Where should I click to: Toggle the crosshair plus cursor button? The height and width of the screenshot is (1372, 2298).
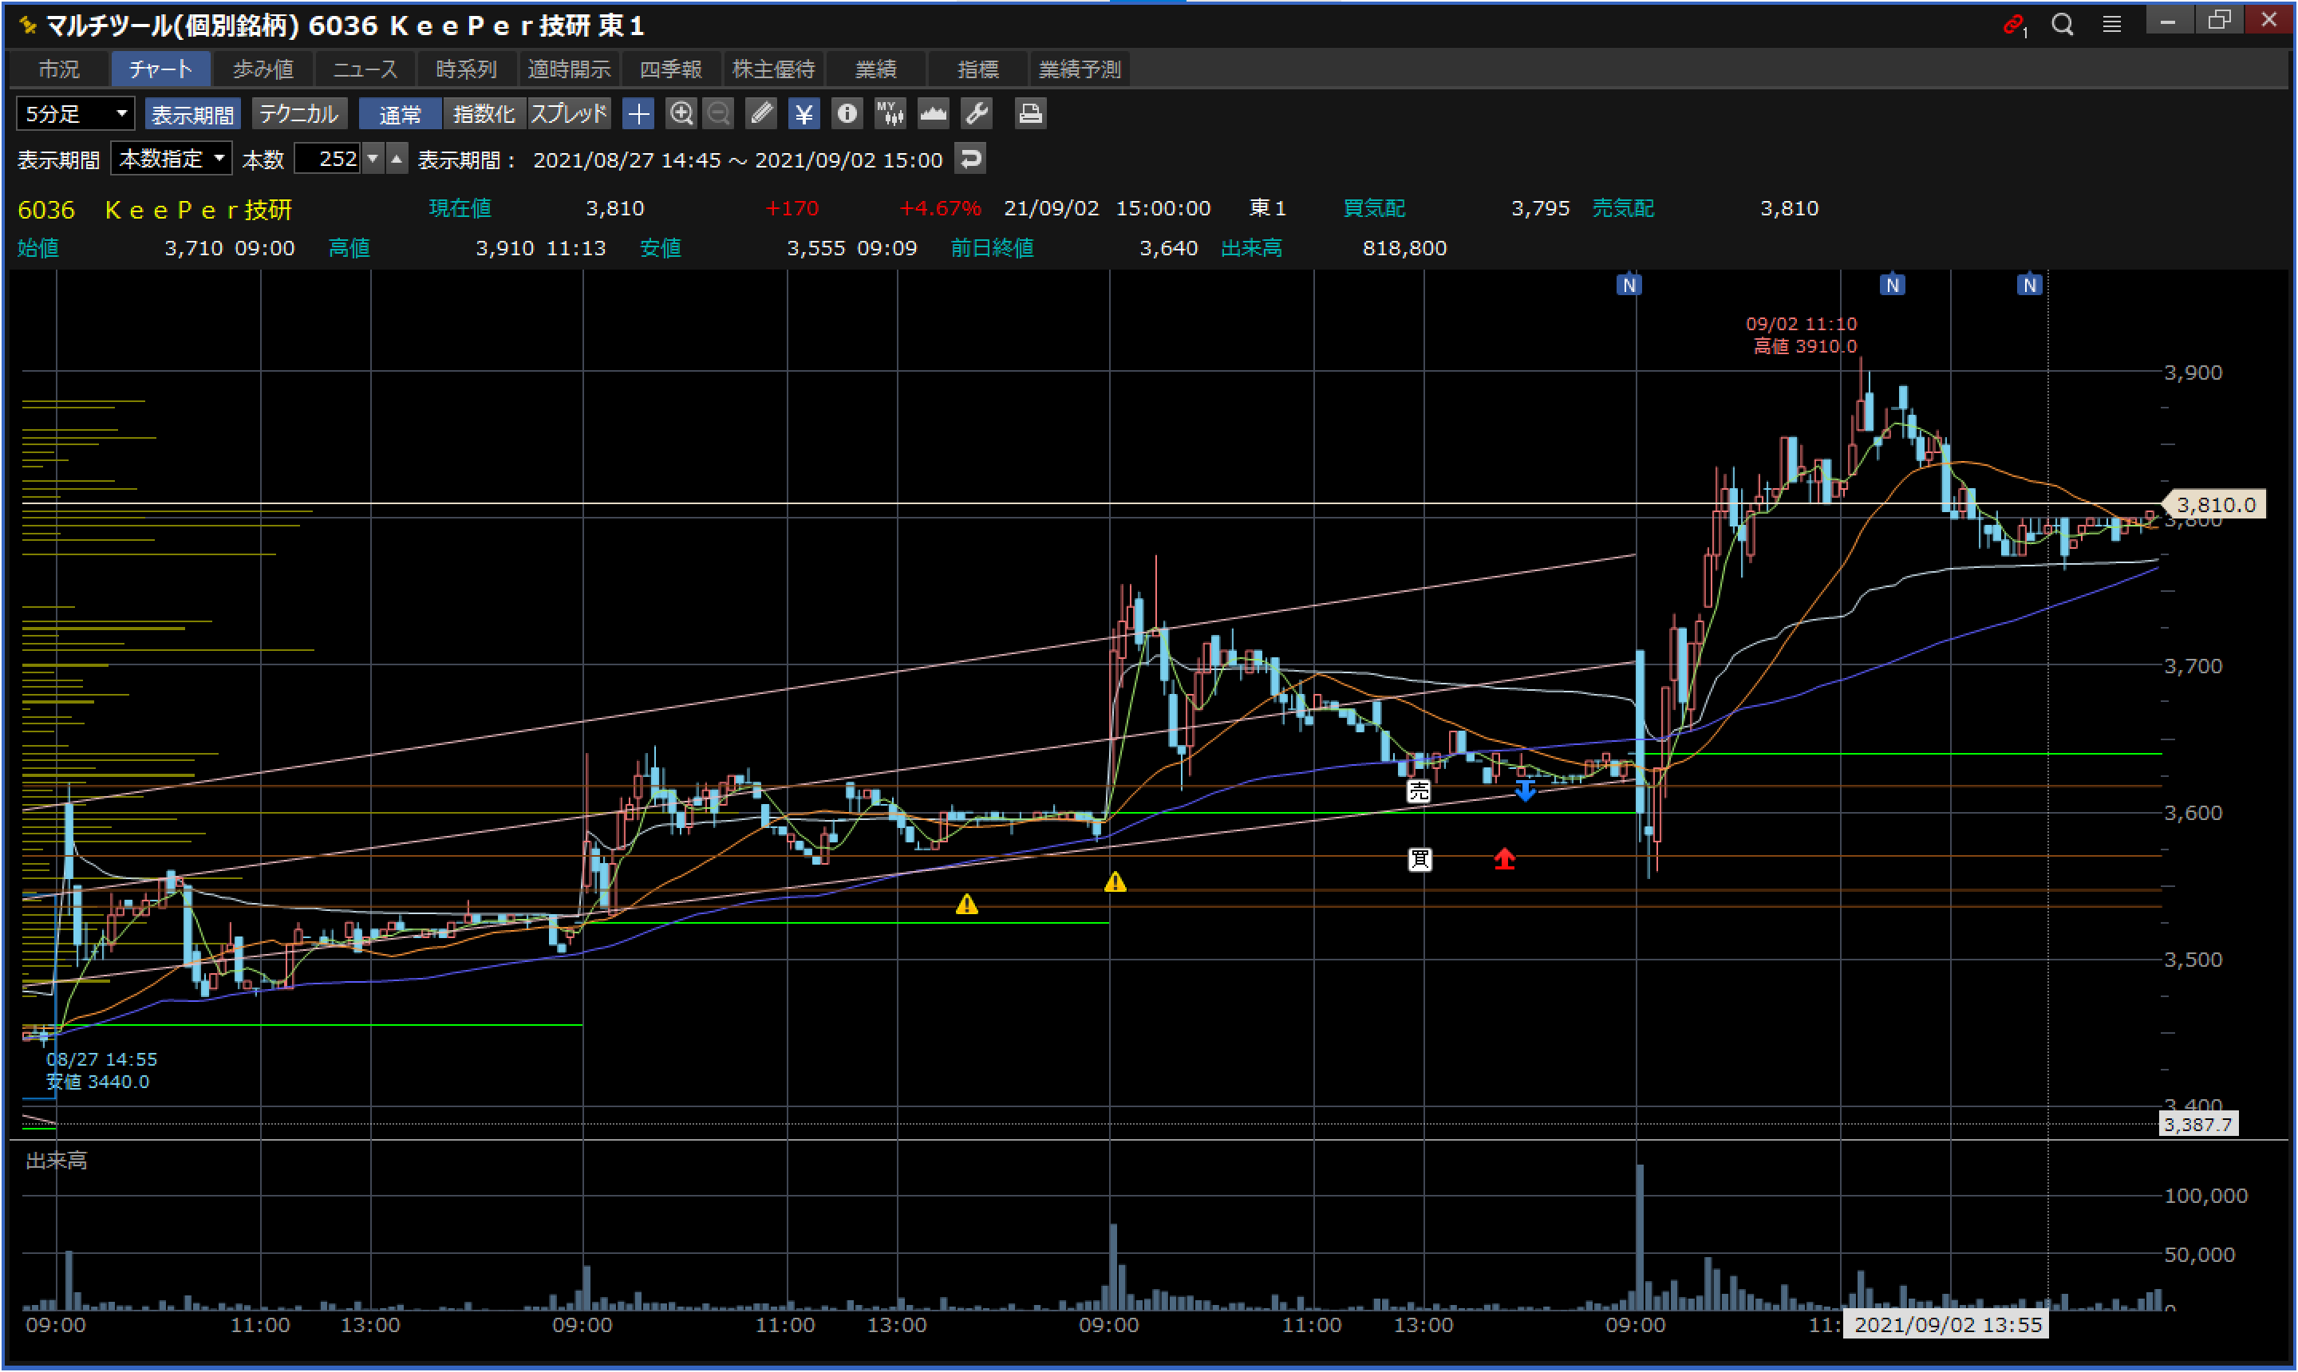(638, 114)
